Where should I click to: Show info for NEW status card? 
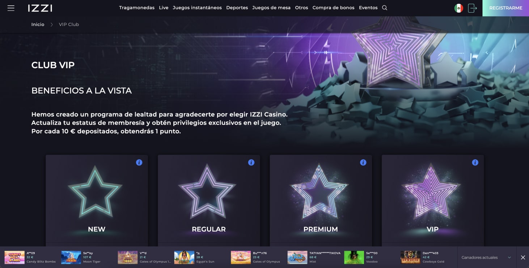click(x=139, y=163)
